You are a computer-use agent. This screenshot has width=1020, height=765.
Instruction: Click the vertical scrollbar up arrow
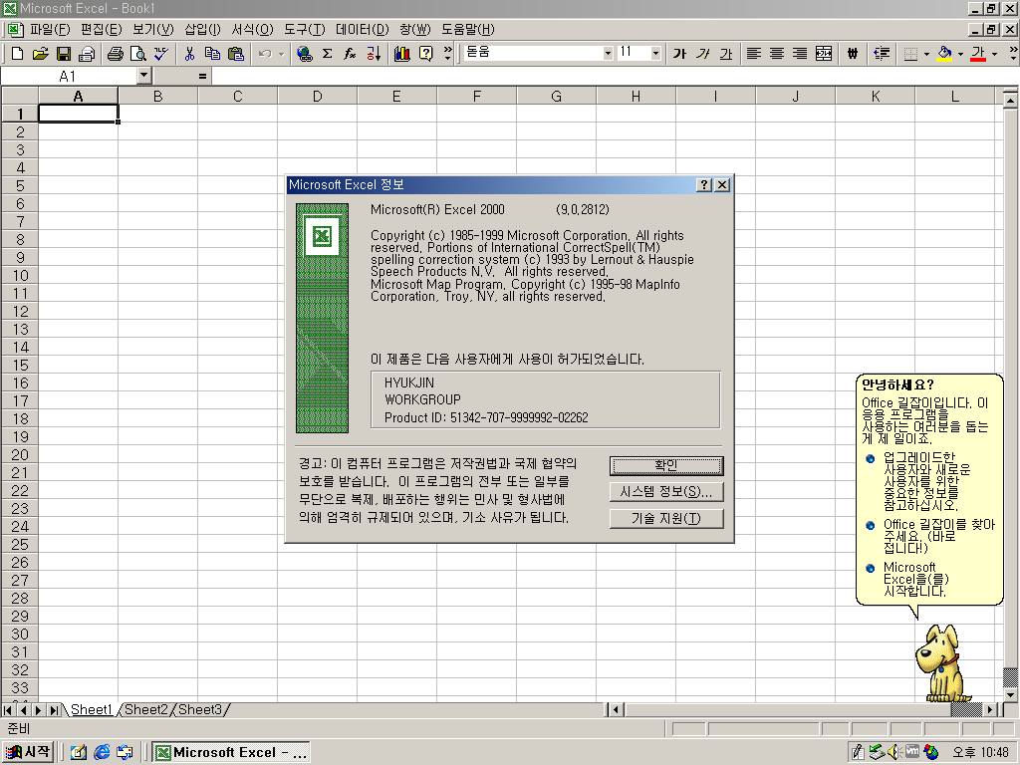[1010, 101]
